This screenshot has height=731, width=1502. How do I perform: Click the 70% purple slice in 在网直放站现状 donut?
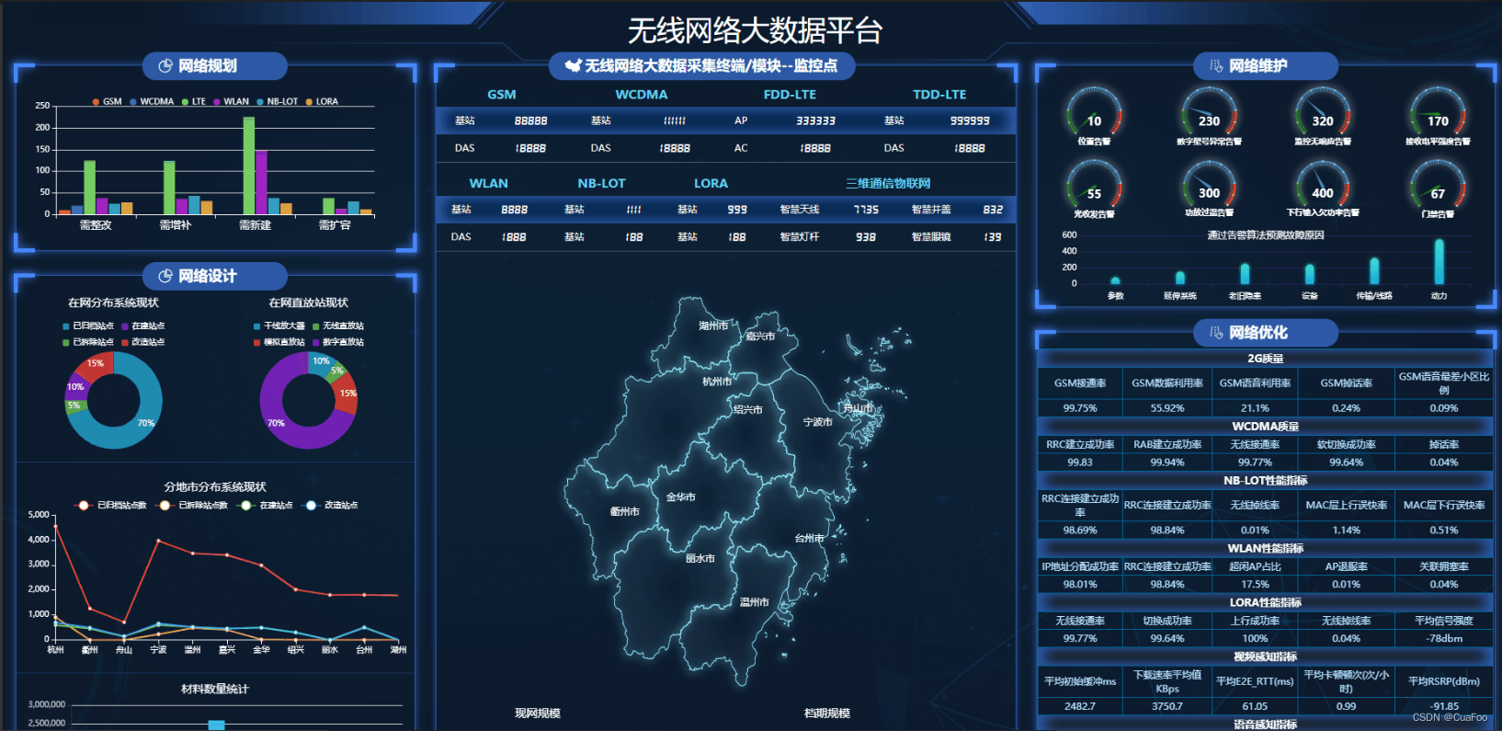pyautogui.click(x=276, y=422)
